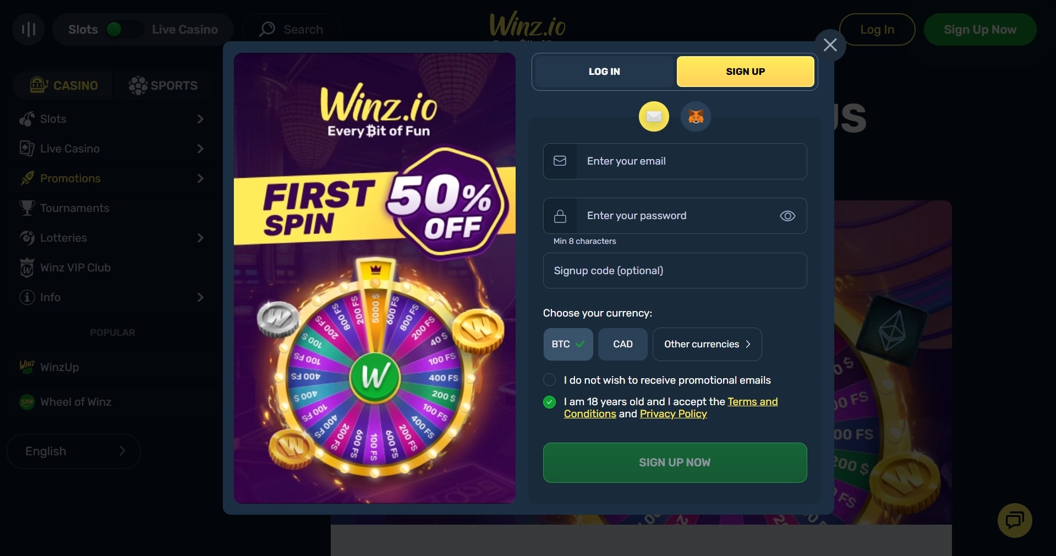The width and height of the screenshot is (1056, 556).
Task: Switch to the SPORTS tab
Action: point(163,85)
